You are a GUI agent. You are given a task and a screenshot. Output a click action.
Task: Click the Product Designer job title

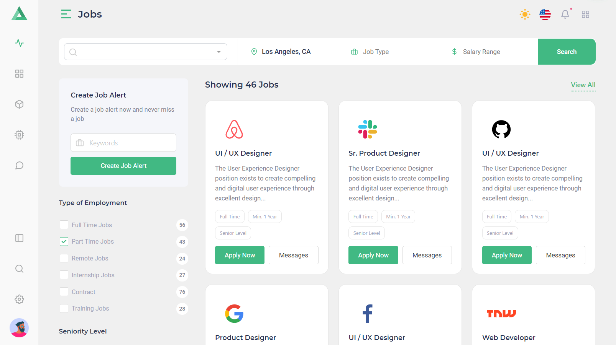click(x=245, y=338)
